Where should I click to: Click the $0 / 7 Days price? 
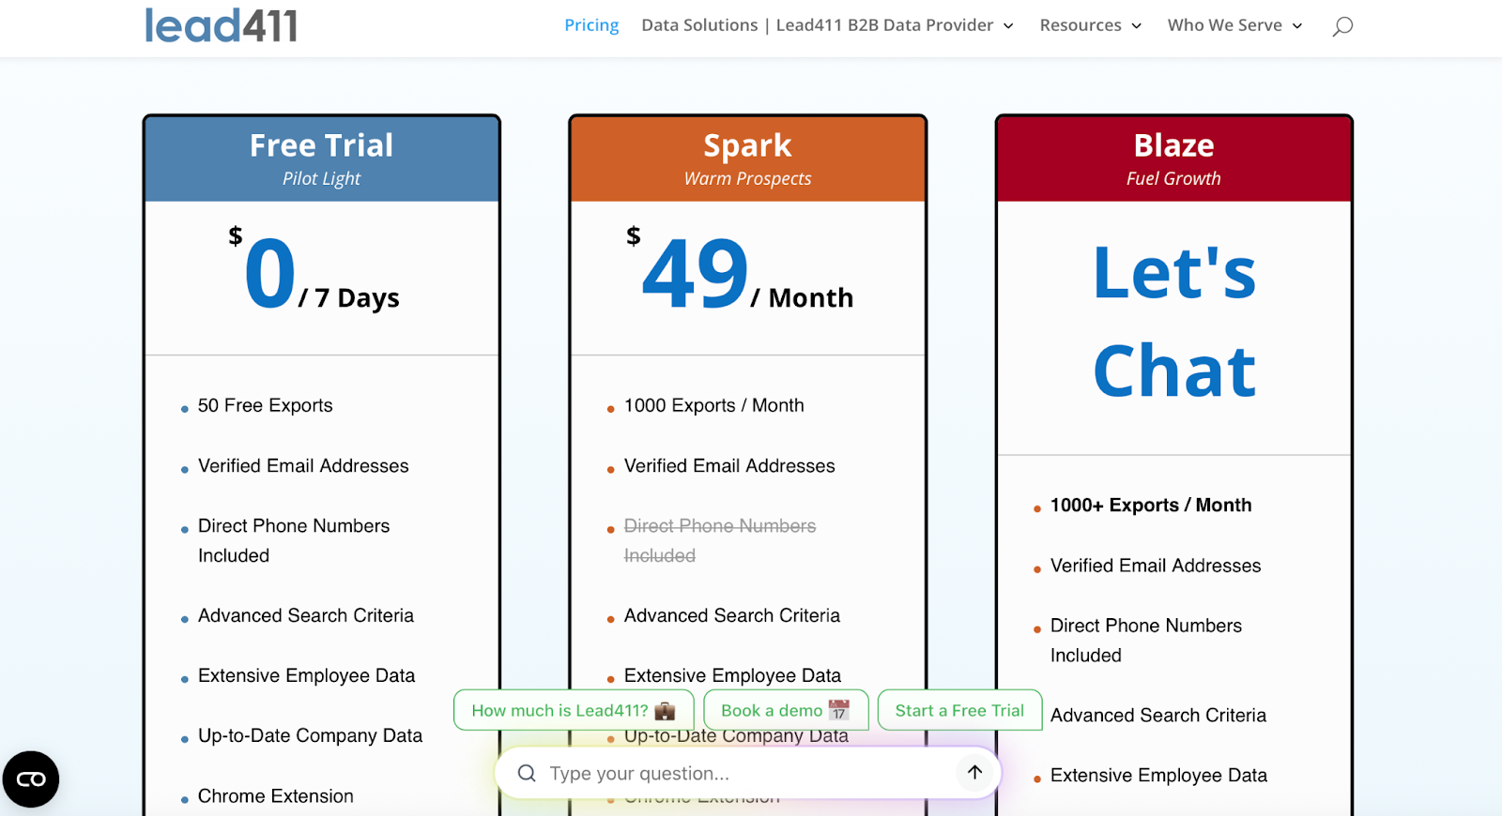314,272
